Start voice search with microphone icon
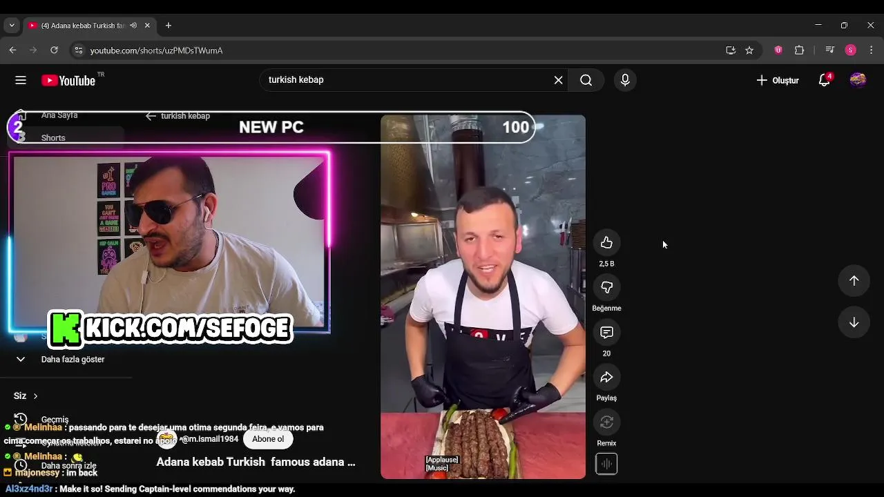Viewport: 884px width, 497px height. (625, 80)
